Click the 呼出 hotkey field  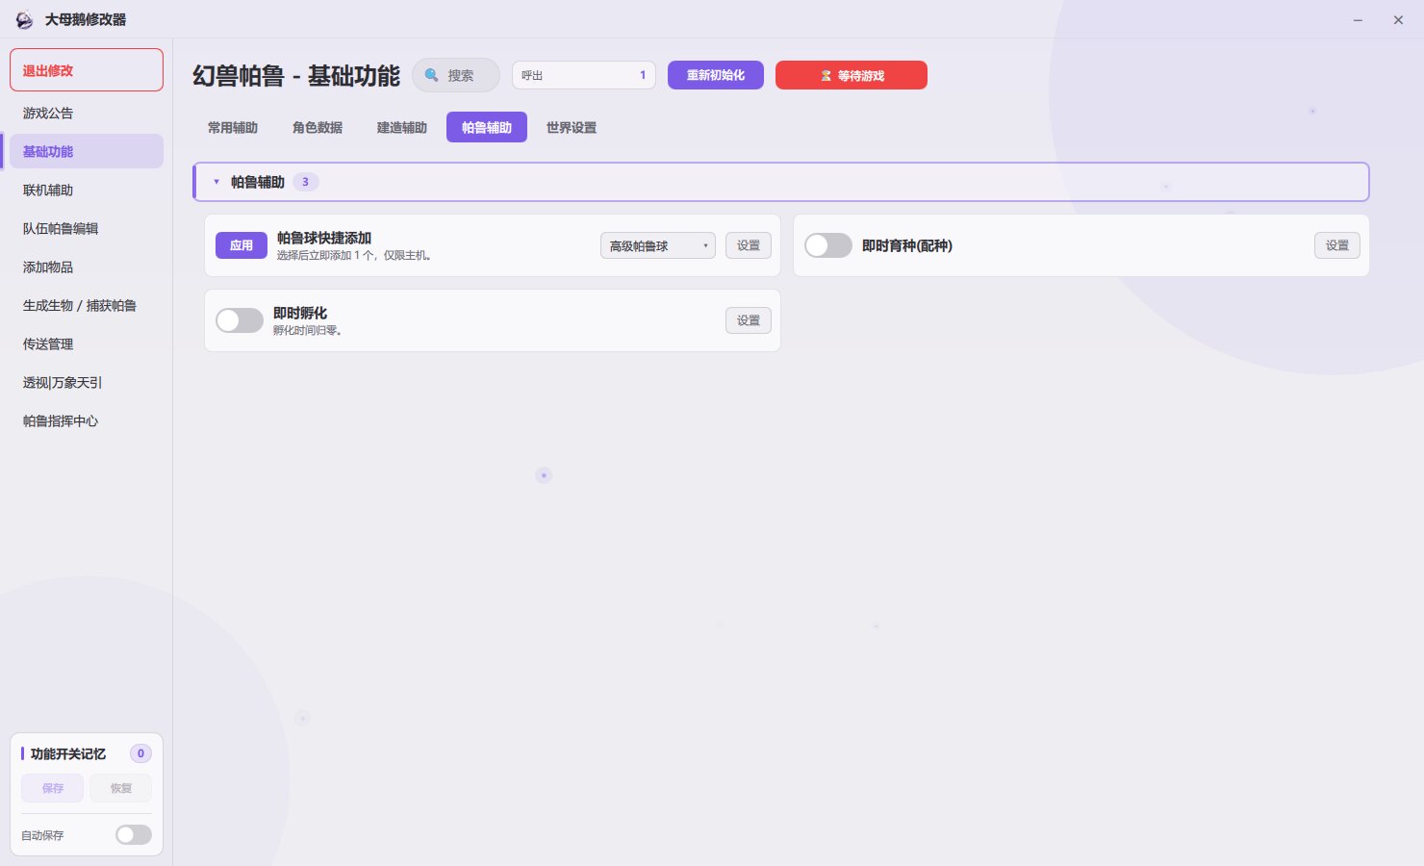584,75
